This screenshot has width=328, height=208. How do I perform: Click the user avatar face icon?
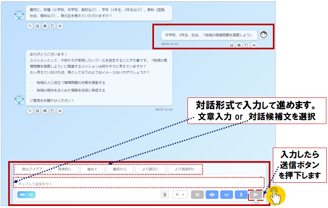click(x=264, y=35)
